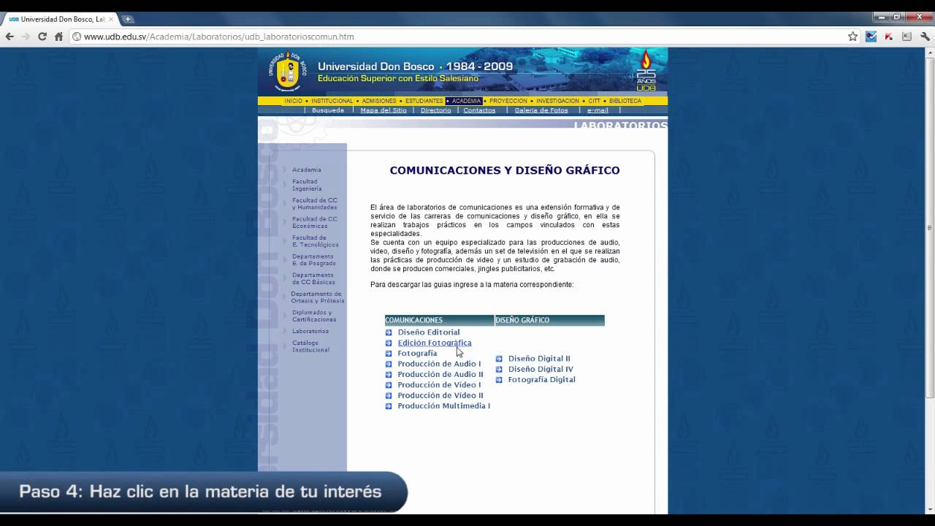Viewport: 935px width, 526px height.
Task: Bookmark page with the star icon
Action: [x=852, y=37]
